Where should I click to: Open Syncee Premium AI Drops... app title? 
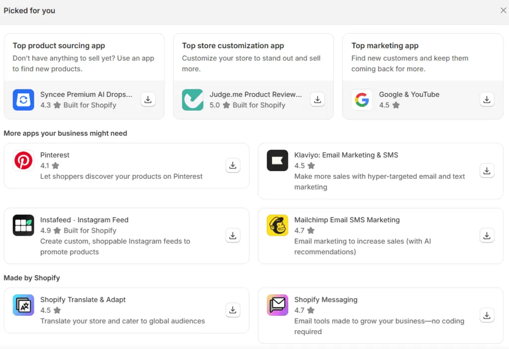coord(86,94)
